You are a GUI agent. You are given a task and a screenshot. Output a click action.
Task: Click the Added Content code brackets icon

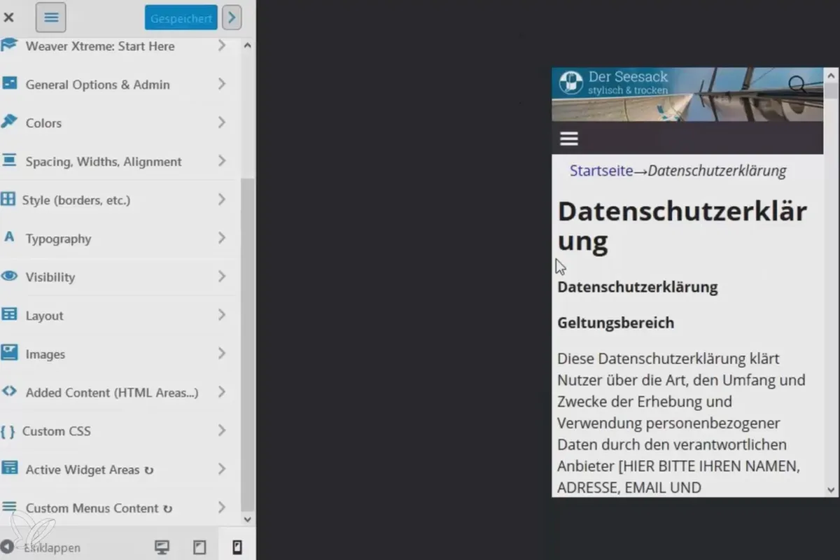(9, 391)
